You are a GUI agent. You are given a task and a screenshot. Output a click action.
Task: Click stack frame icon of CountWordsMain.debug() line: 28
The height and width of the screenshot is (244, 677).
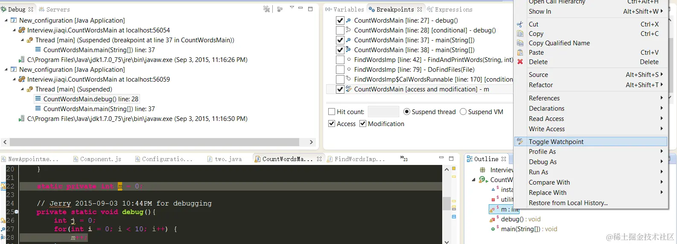pyautogui.click(x=38, y=99)
